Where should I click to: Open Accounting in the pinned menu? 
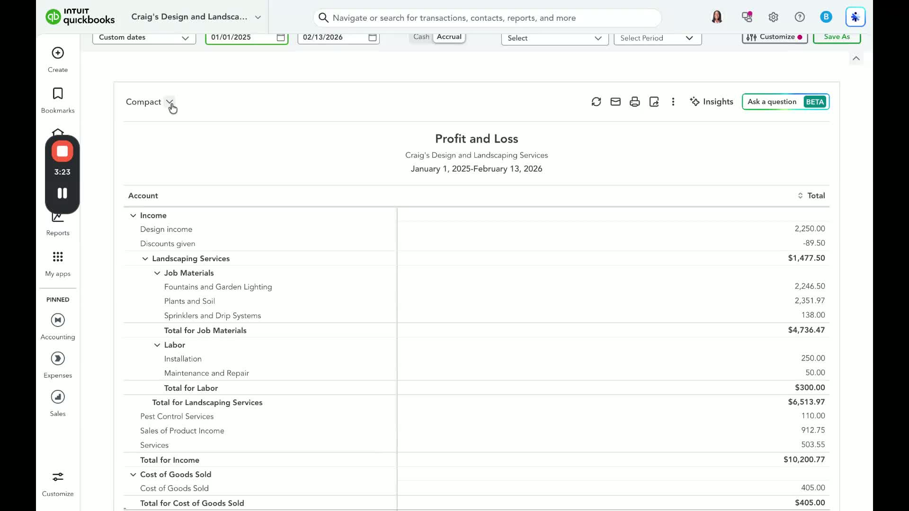click(x=58, y=320)
